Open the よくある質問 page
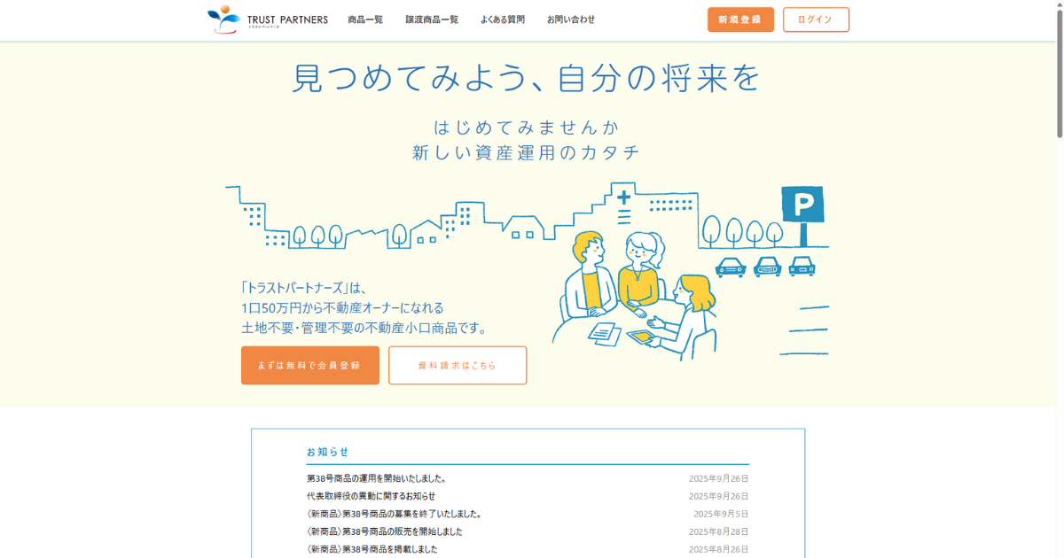This screenshot has width=1064, height=558. pyautogui.click(x=503, y=19)
